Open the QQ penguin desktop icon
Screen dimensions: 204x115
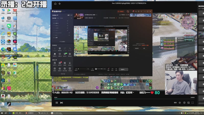[x=3, y=97]
